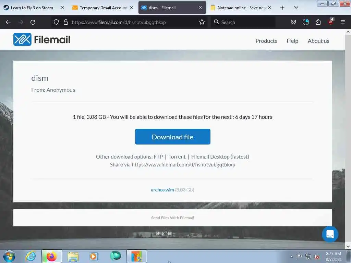Open the Windows Start orb
The height and width of the screenshot is (263, 351).
pyautogui.click(x=9, y=256)
